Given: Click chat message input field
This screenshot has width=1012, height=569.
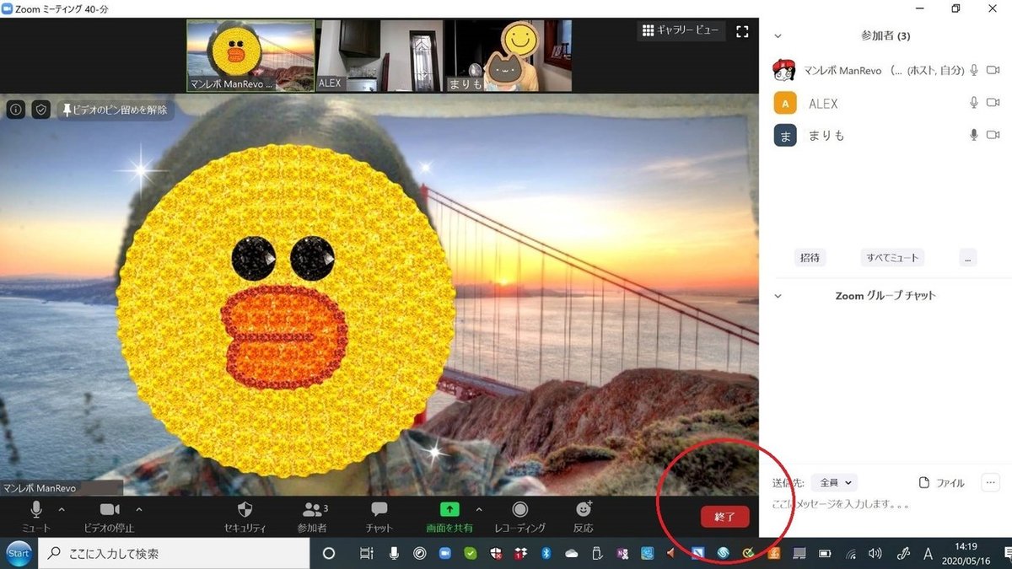Looking at the screenshot, I should (x=885, y=504).
